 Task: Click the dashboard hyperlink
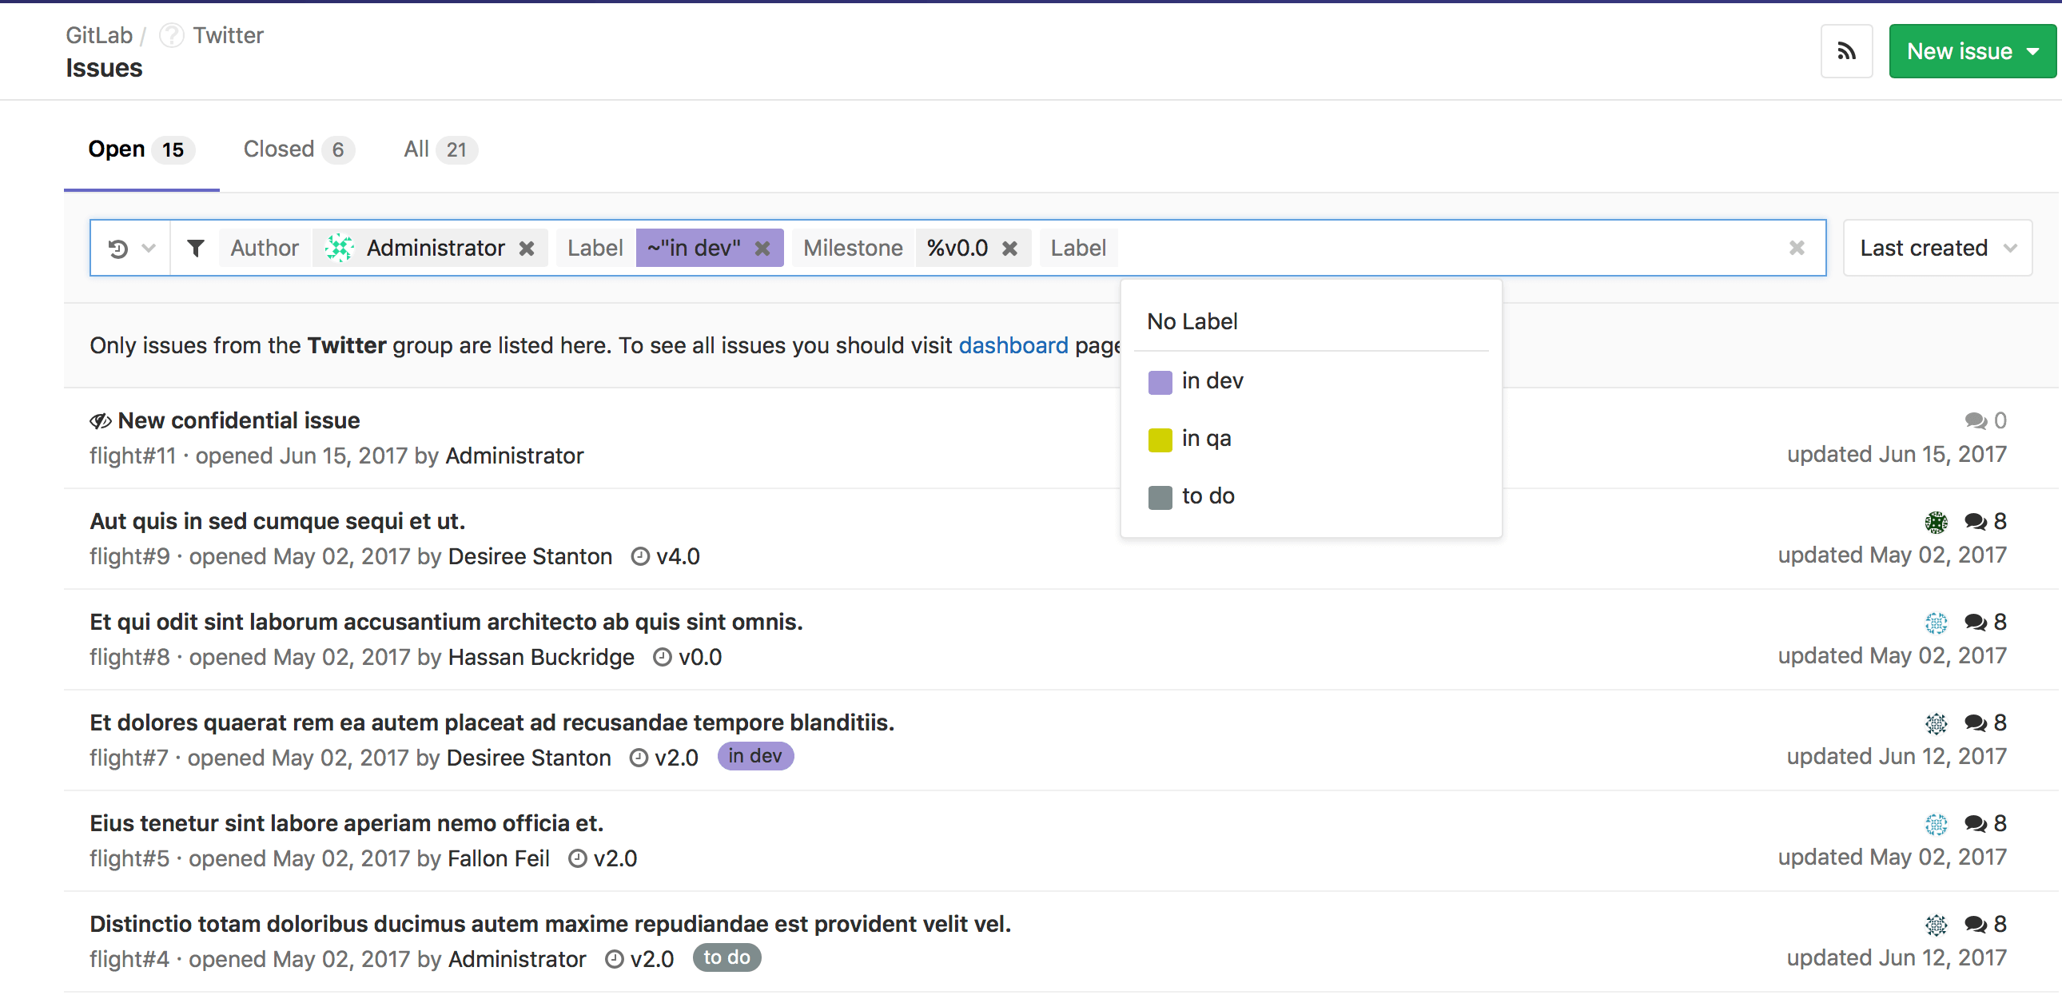click(1013, 344)
